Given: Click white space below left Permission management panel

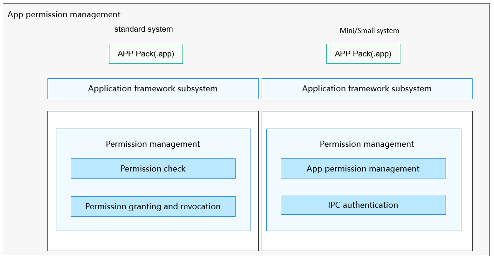Looking at the screenshot, I should [x=153, y=241].
